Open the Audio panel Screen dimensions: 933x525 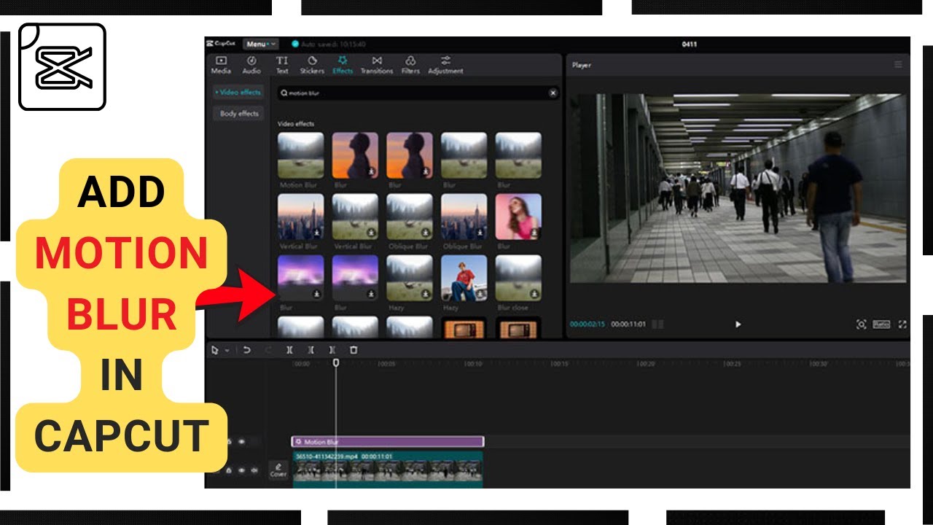pos(251,65)
